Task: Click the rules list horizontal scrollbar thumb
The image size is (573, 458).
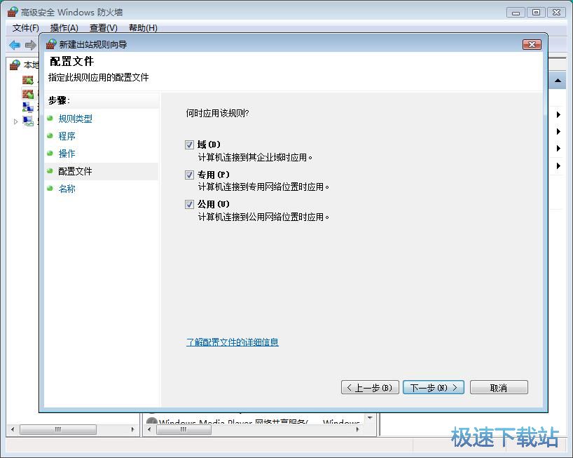Action: tap(184, 429)
